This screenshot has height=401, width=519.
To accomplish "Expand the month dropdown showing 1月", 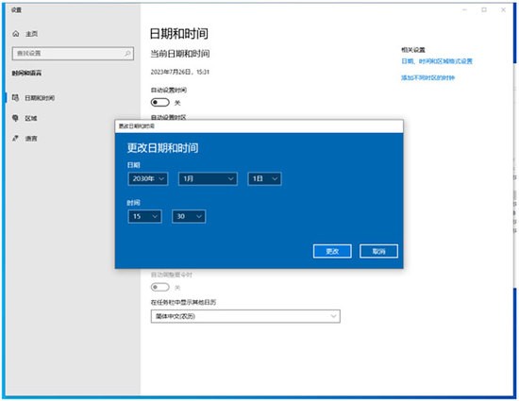I will tap(208, 178).
